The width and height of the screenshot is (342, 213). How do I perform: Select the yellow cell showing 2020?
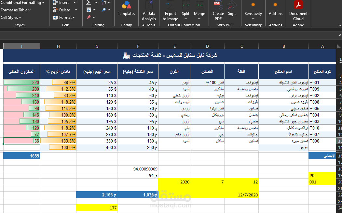click(x=174, y=182)
